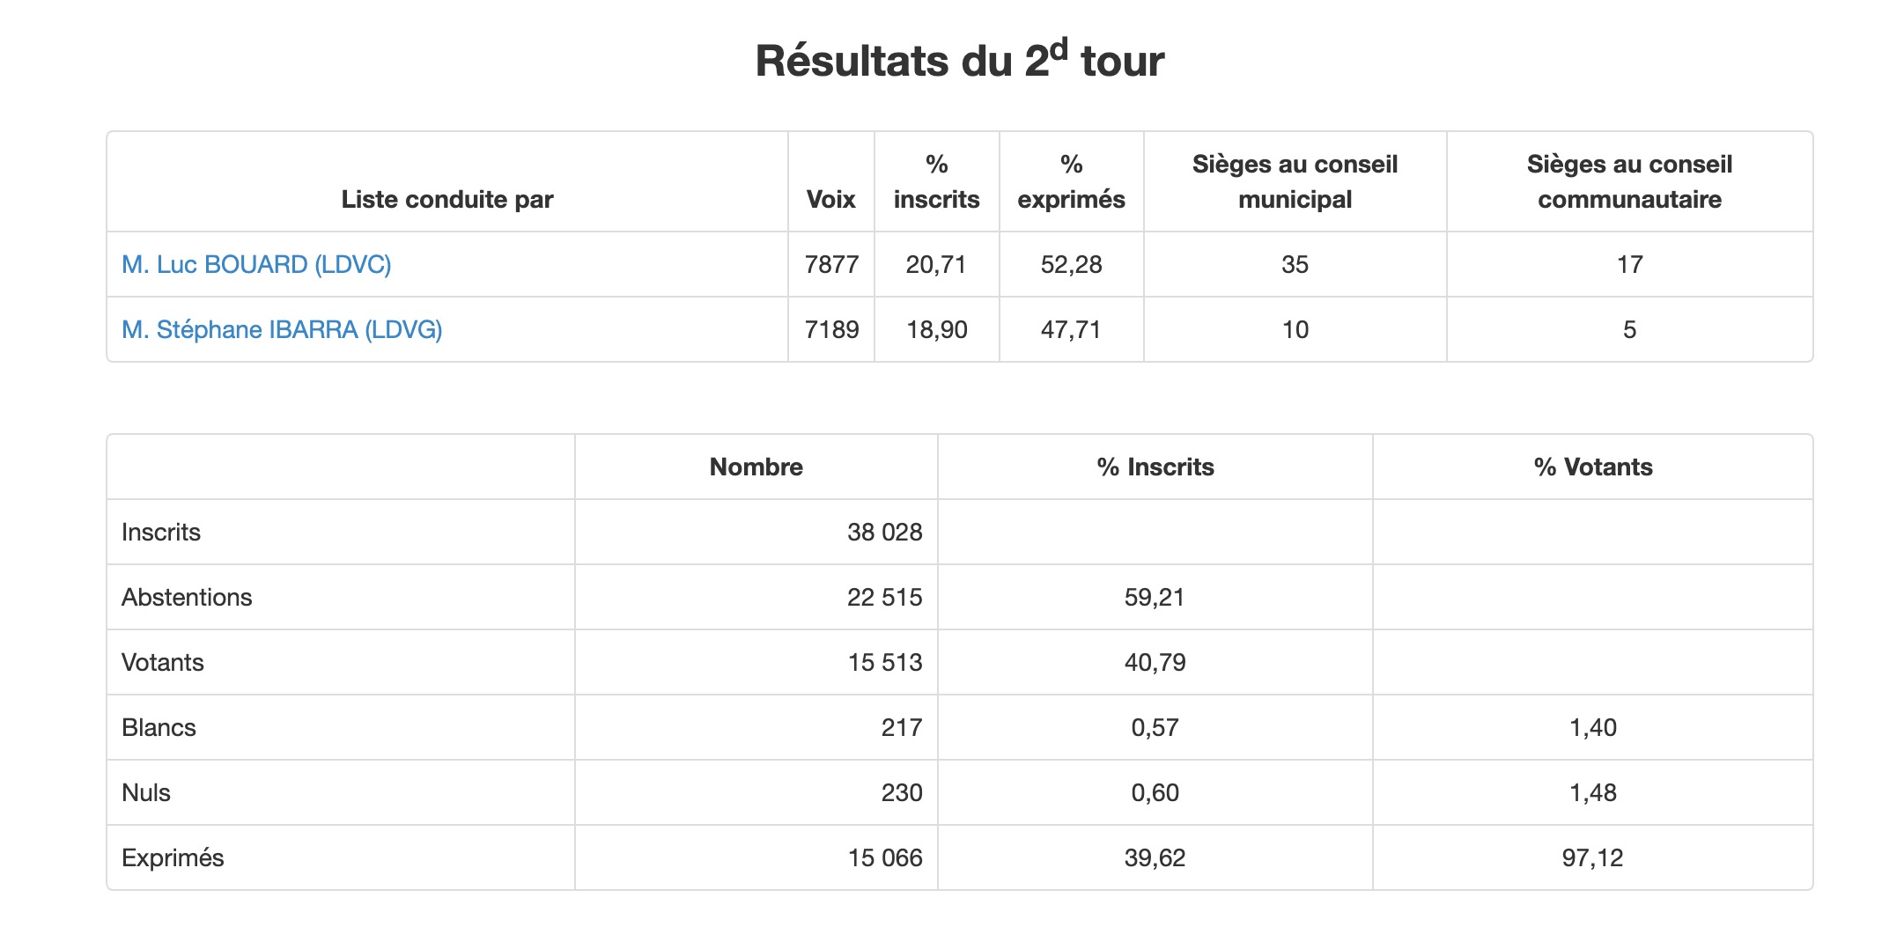Open the M. Luc BOUARD (LDVC) link
Viewport: 1904px width, 949px height.
click(x=256, y=264)
